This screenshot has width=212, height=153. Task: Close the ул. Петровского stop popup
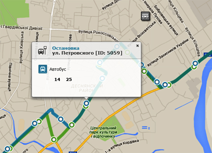(x=137, y=46)
